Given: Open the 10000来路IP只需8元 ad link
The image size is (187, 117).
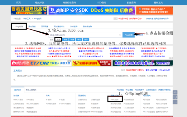Looking at the screenshot, I should [135, 70].
